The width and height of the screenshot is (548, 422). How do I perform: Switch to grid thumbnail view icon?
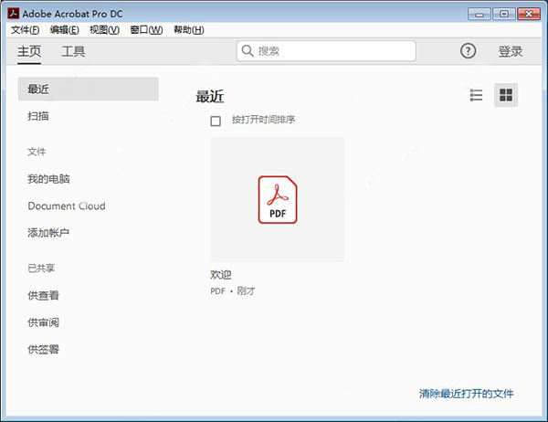pos(506,95)
